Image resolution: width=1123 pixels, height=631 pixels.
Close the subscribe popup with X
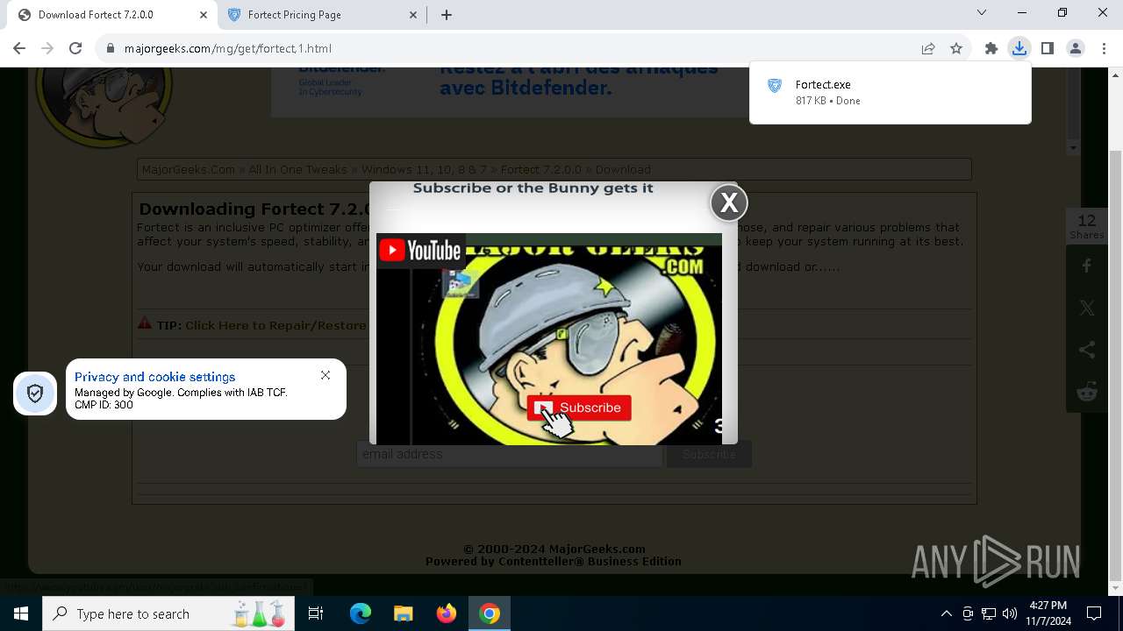(x=729, y=202)
